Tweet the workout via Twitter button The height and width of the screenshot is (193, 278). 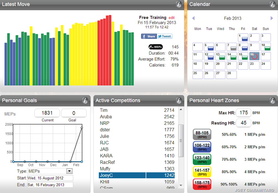coord(164,36)
